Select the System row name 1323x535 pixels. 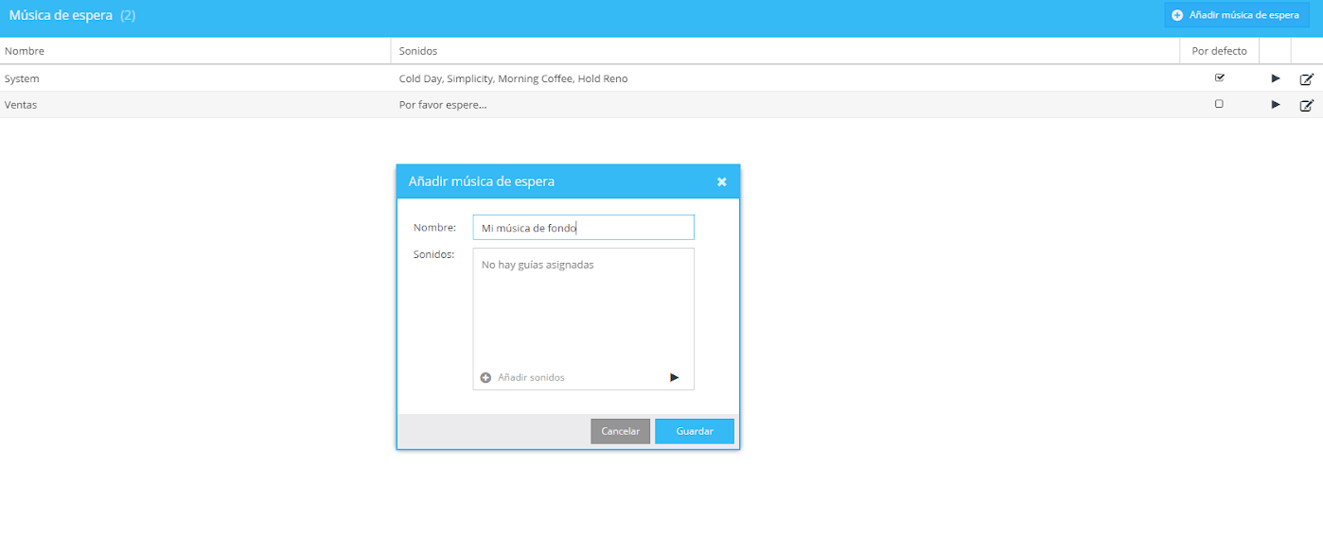tap(22, 78)
